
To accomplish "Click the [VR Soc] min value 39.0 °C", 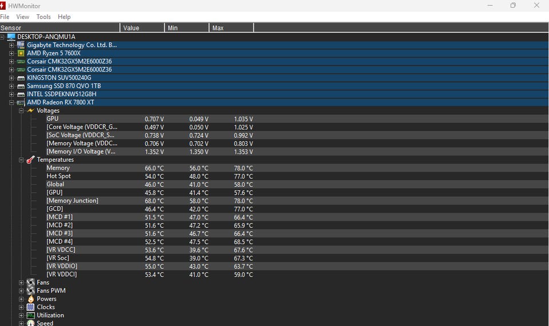I will click(198, 259).
